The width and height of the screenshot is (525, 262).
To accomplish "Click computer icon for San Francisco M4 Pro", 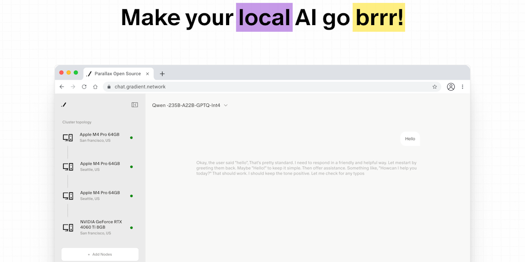I will 68,138.
